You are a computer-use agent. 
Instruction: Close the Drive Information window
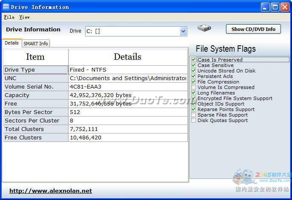(285, 7)
